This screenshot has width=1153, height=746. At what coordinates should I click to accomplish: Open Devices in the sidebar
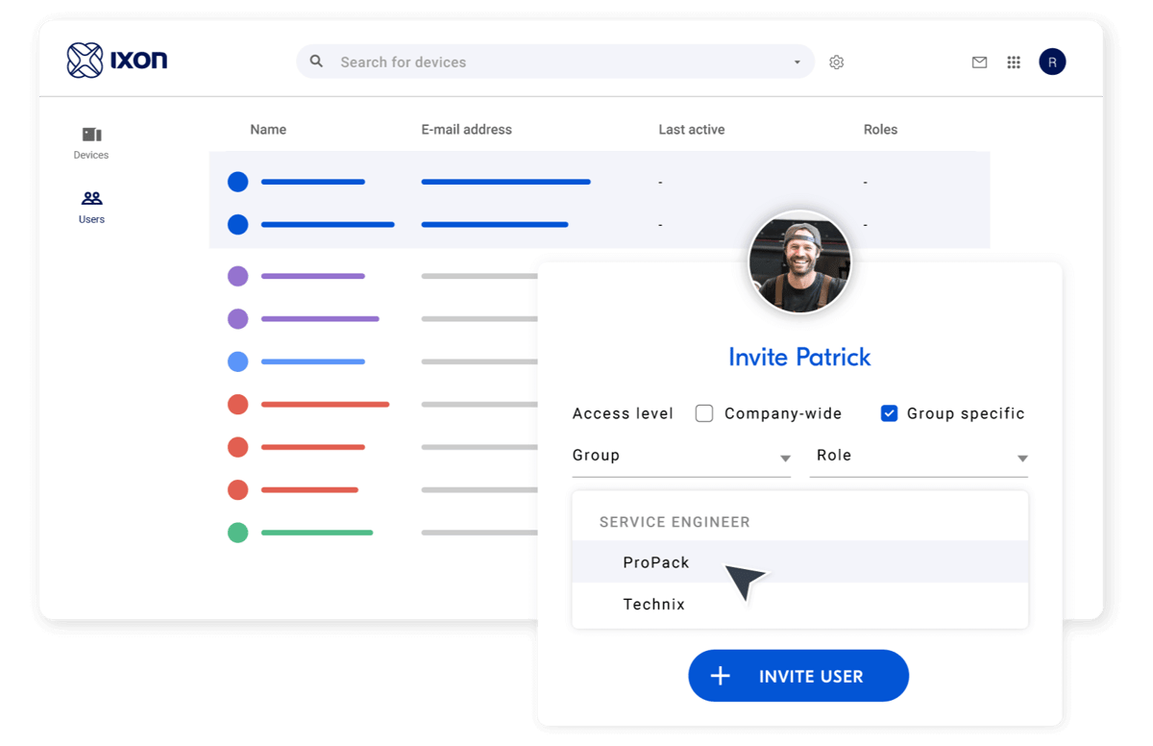coord(91,142)
